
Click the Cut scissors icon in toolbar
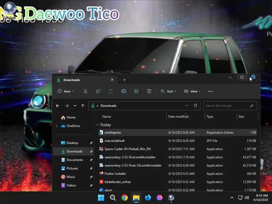point(85,91)
